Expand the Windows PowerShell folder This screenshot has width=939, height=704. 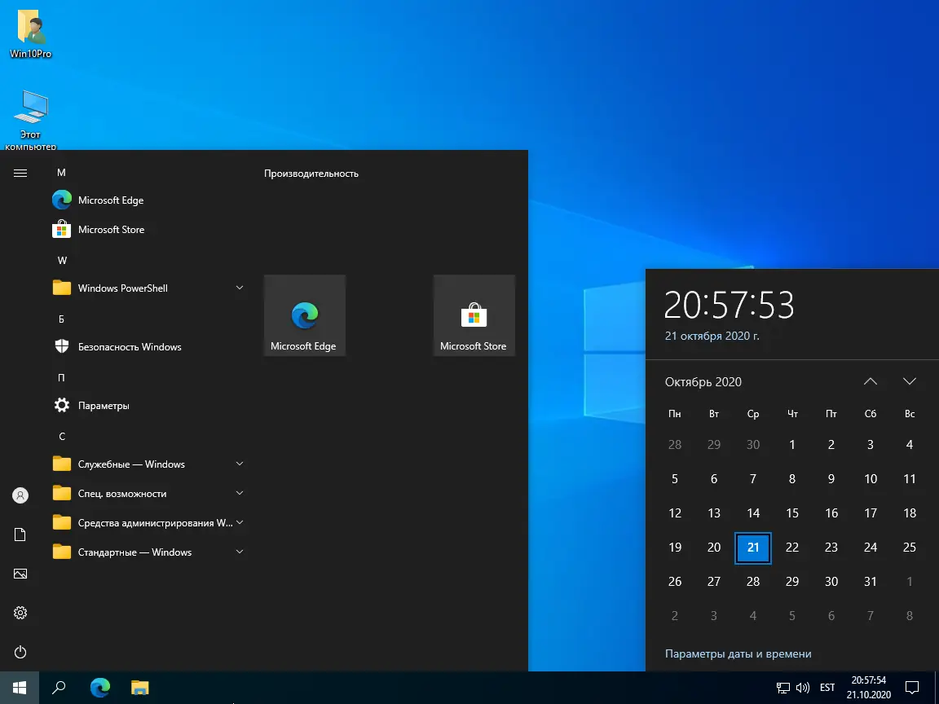click(239, 288)
